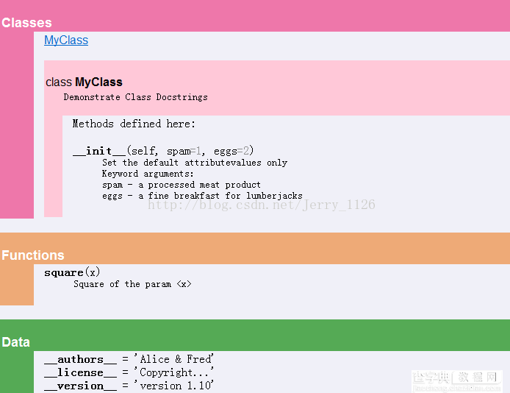This screenshot has width=510, height=393.
Task: Select the __license__ data entry
Action: click(x=129, y=372)
